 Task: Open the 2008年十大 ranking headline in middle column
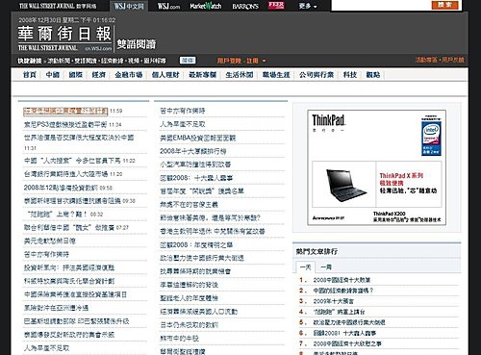[193, 151]
